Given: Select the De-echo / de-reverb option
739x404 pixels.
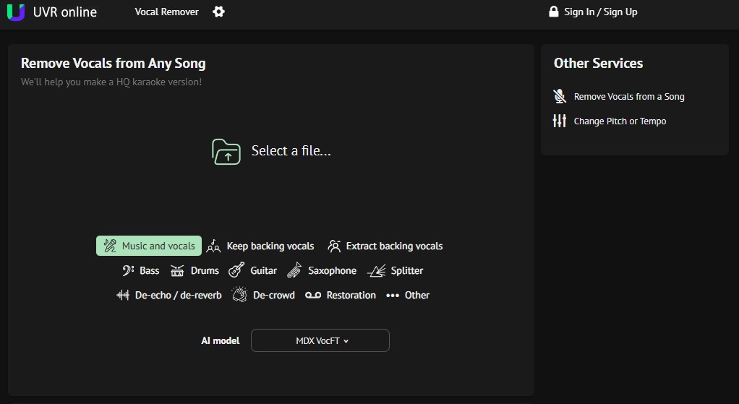Looking at the screenshot, I should click(x=170, y=296).
